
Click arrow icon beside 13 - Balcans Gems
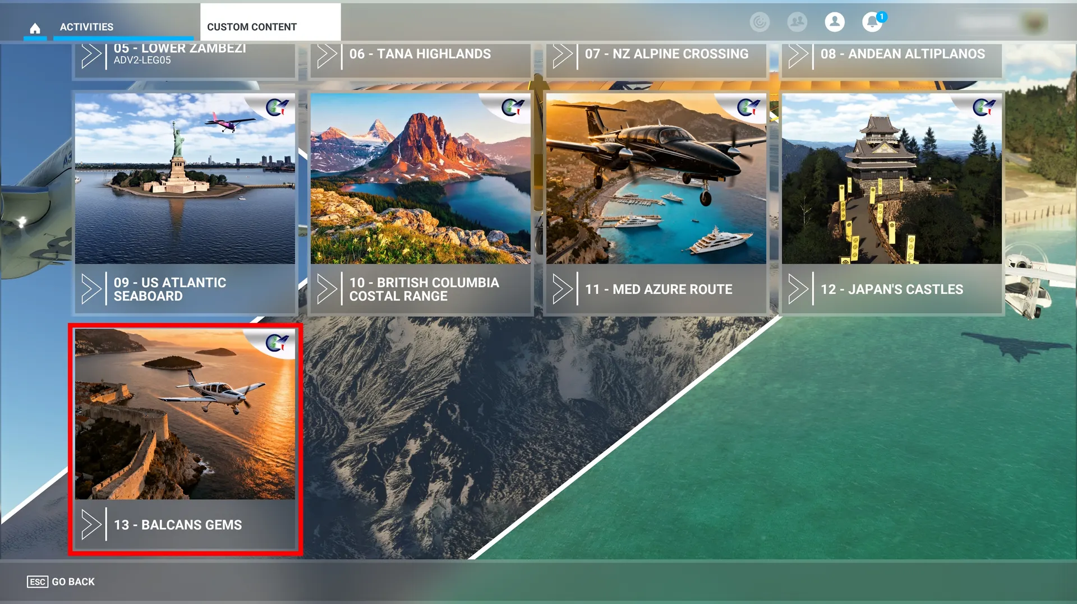(91, 525)
